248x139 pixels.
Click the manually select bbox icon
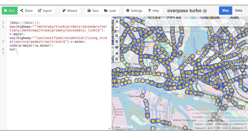click(x=117, y=47)
